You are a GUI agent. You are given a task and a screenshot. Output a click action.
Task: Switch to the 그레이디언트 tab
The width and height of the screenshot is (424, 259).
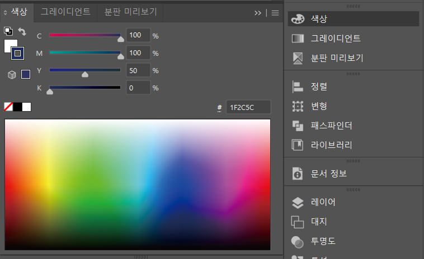click(65, 11)
